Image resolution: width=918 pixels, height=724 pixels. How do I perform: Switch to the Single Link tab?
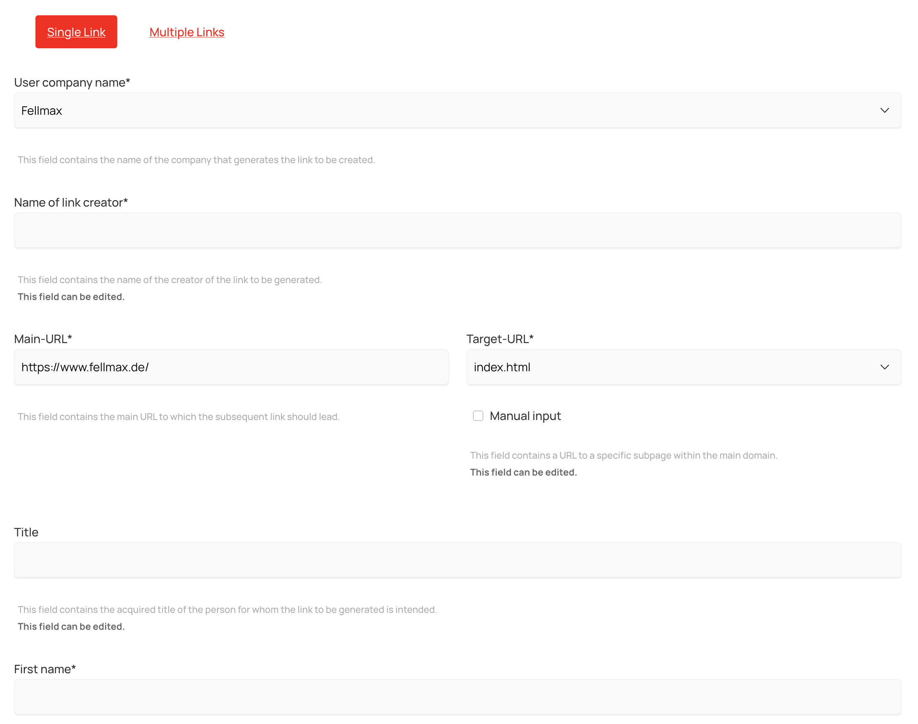[x=76, y=32]
